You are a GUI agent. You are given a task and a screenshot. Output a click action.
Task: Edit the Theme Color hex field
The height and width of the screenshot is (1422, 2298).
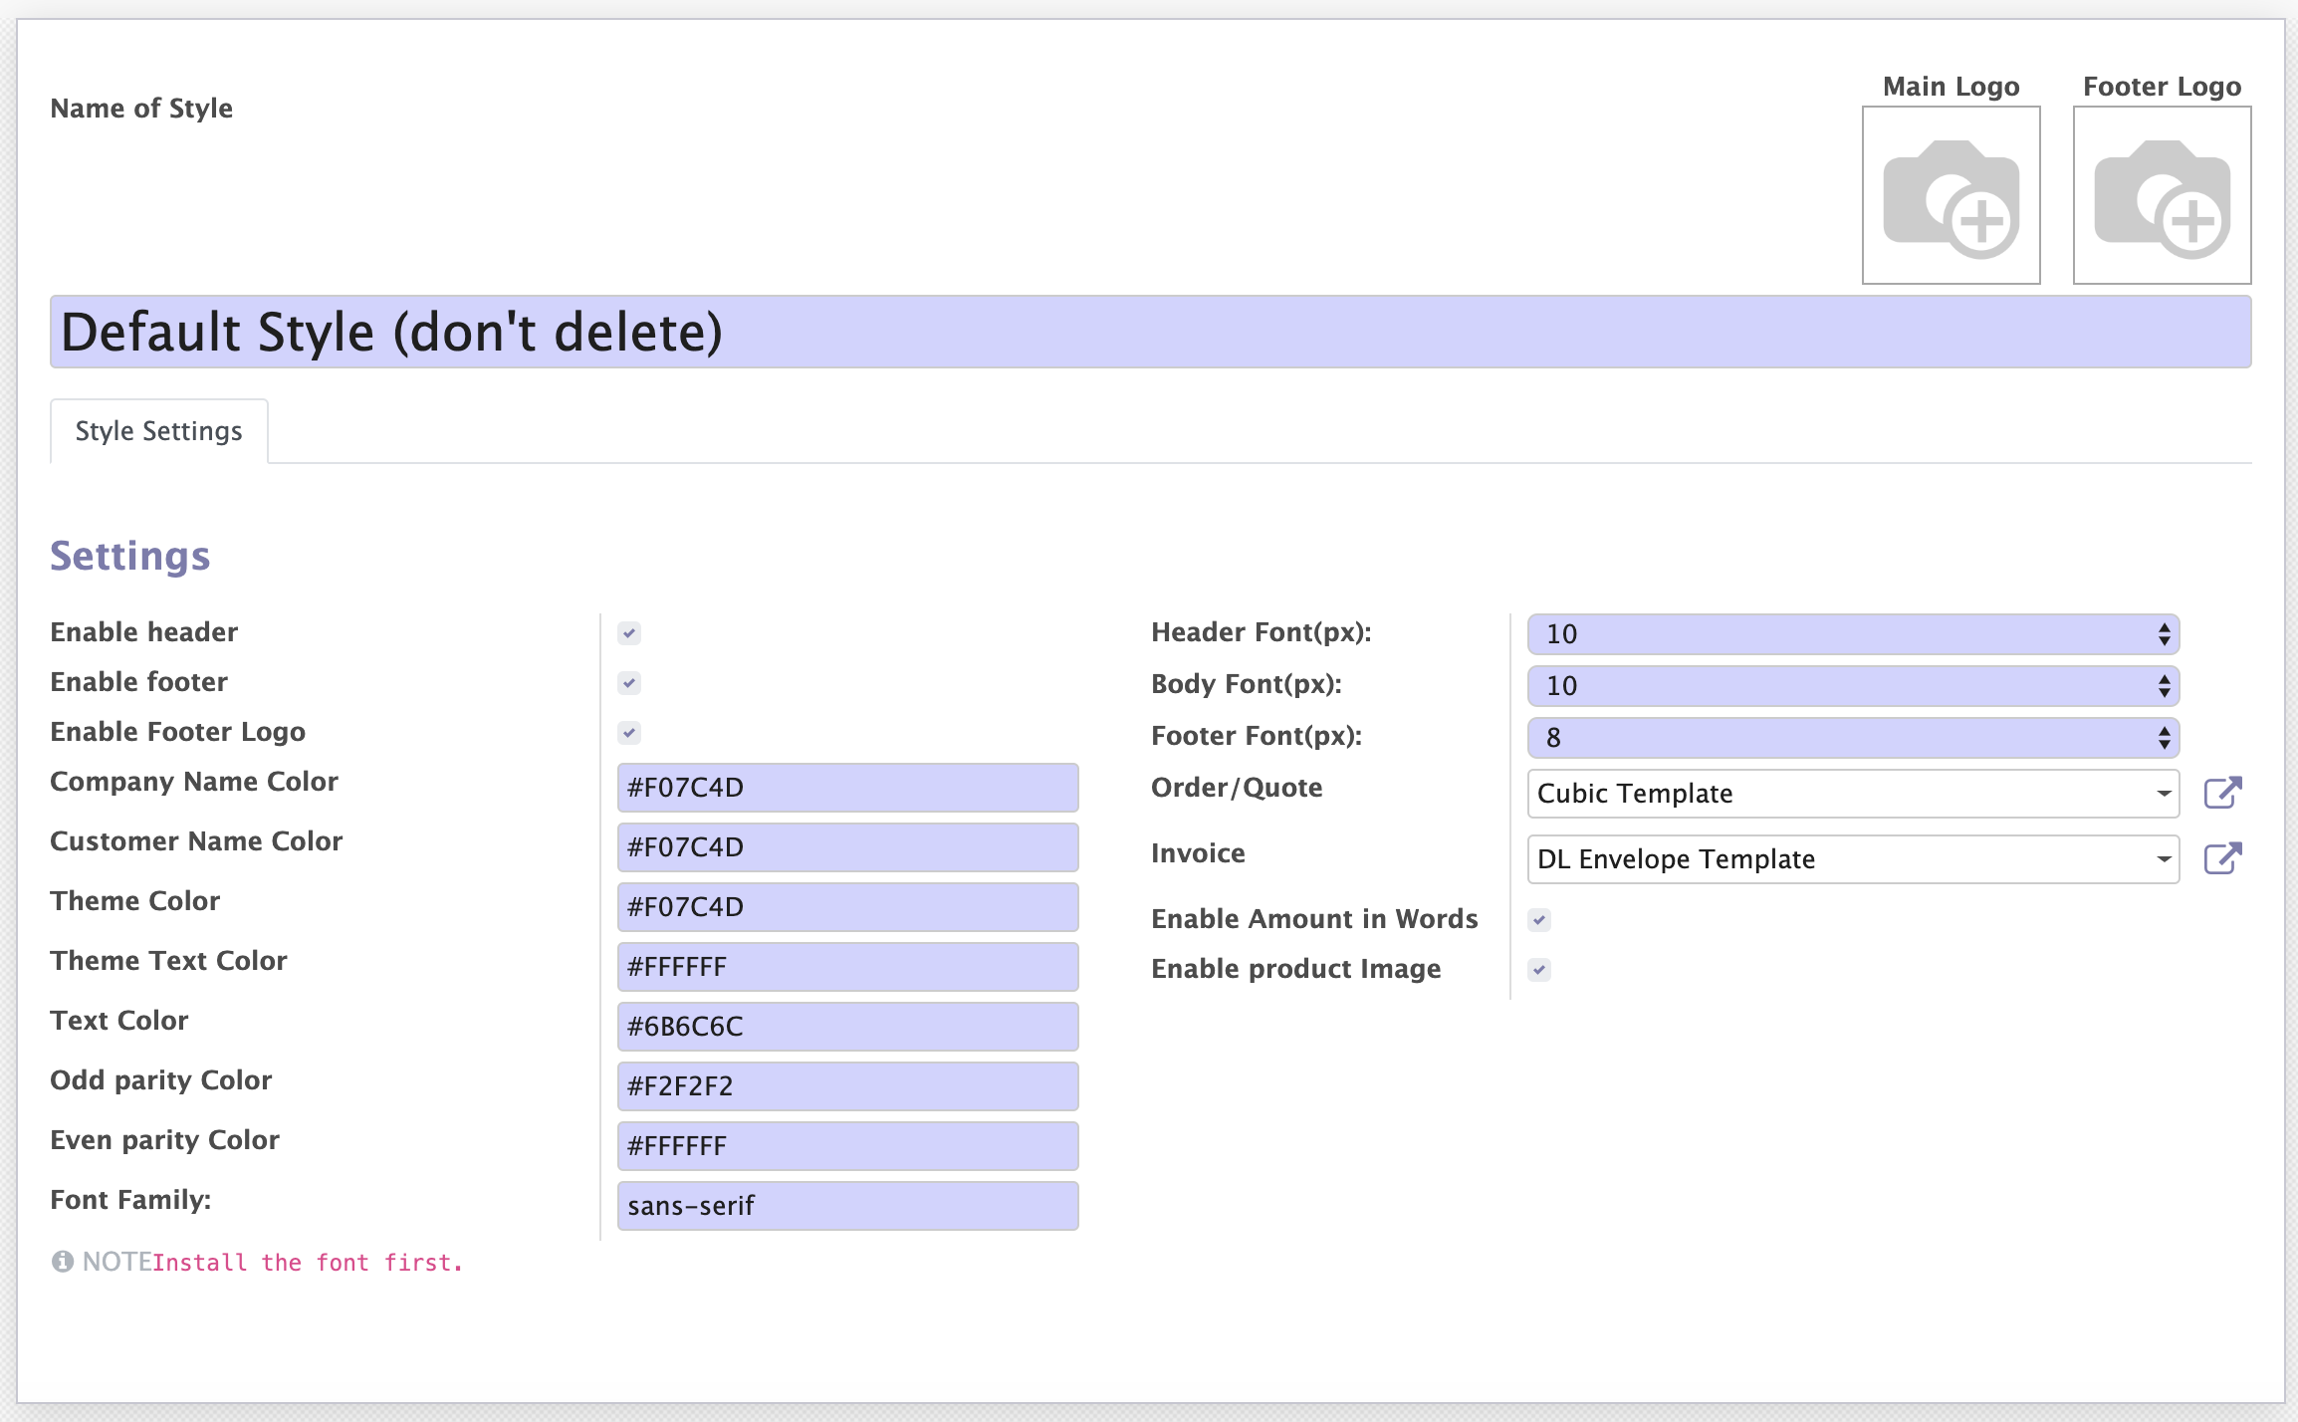848,907
